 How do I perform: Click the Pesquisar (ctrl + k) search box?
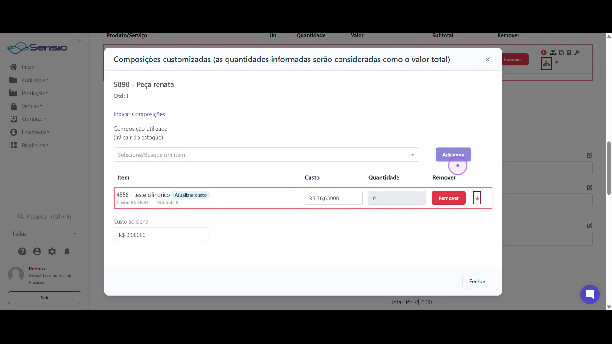click(x=45, y=217)
